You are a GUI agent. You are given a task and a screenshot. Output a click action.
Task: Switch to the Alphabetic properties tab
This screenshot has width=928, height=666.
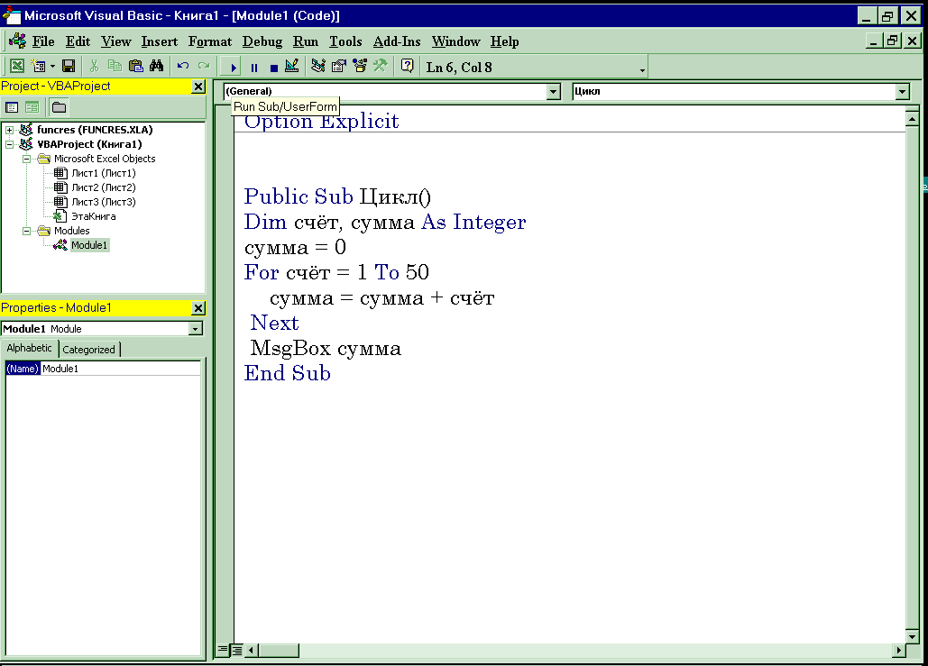point(30,349)
